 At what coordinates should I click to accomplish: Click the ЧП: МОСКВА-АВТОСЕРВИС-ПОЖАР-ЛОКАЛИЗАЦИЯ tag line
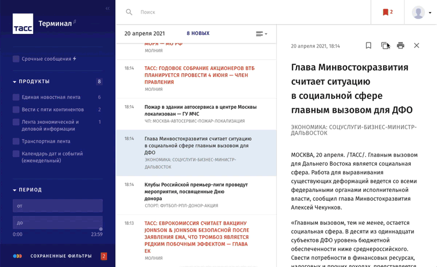coord(194,121)
